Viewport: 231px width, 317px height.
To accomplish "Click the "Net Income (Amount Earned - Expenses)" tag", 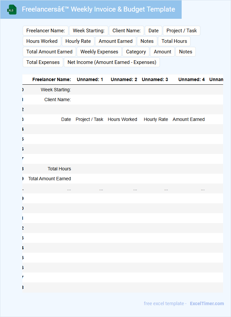I will pos(112,62).
